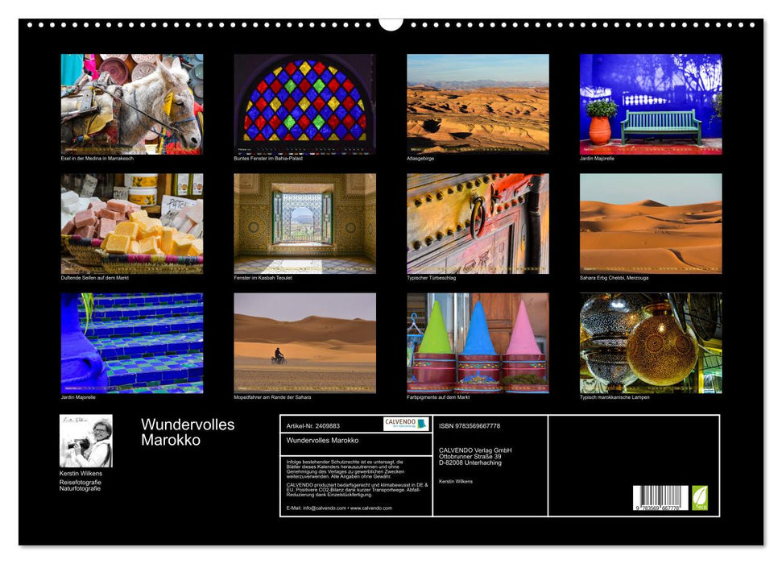Image resolution: width=782 pixels, height=564 pixels.
Task: Click caption 'Fenster im Kasbah Teoulet'
Action: click(x=263, y=277)
